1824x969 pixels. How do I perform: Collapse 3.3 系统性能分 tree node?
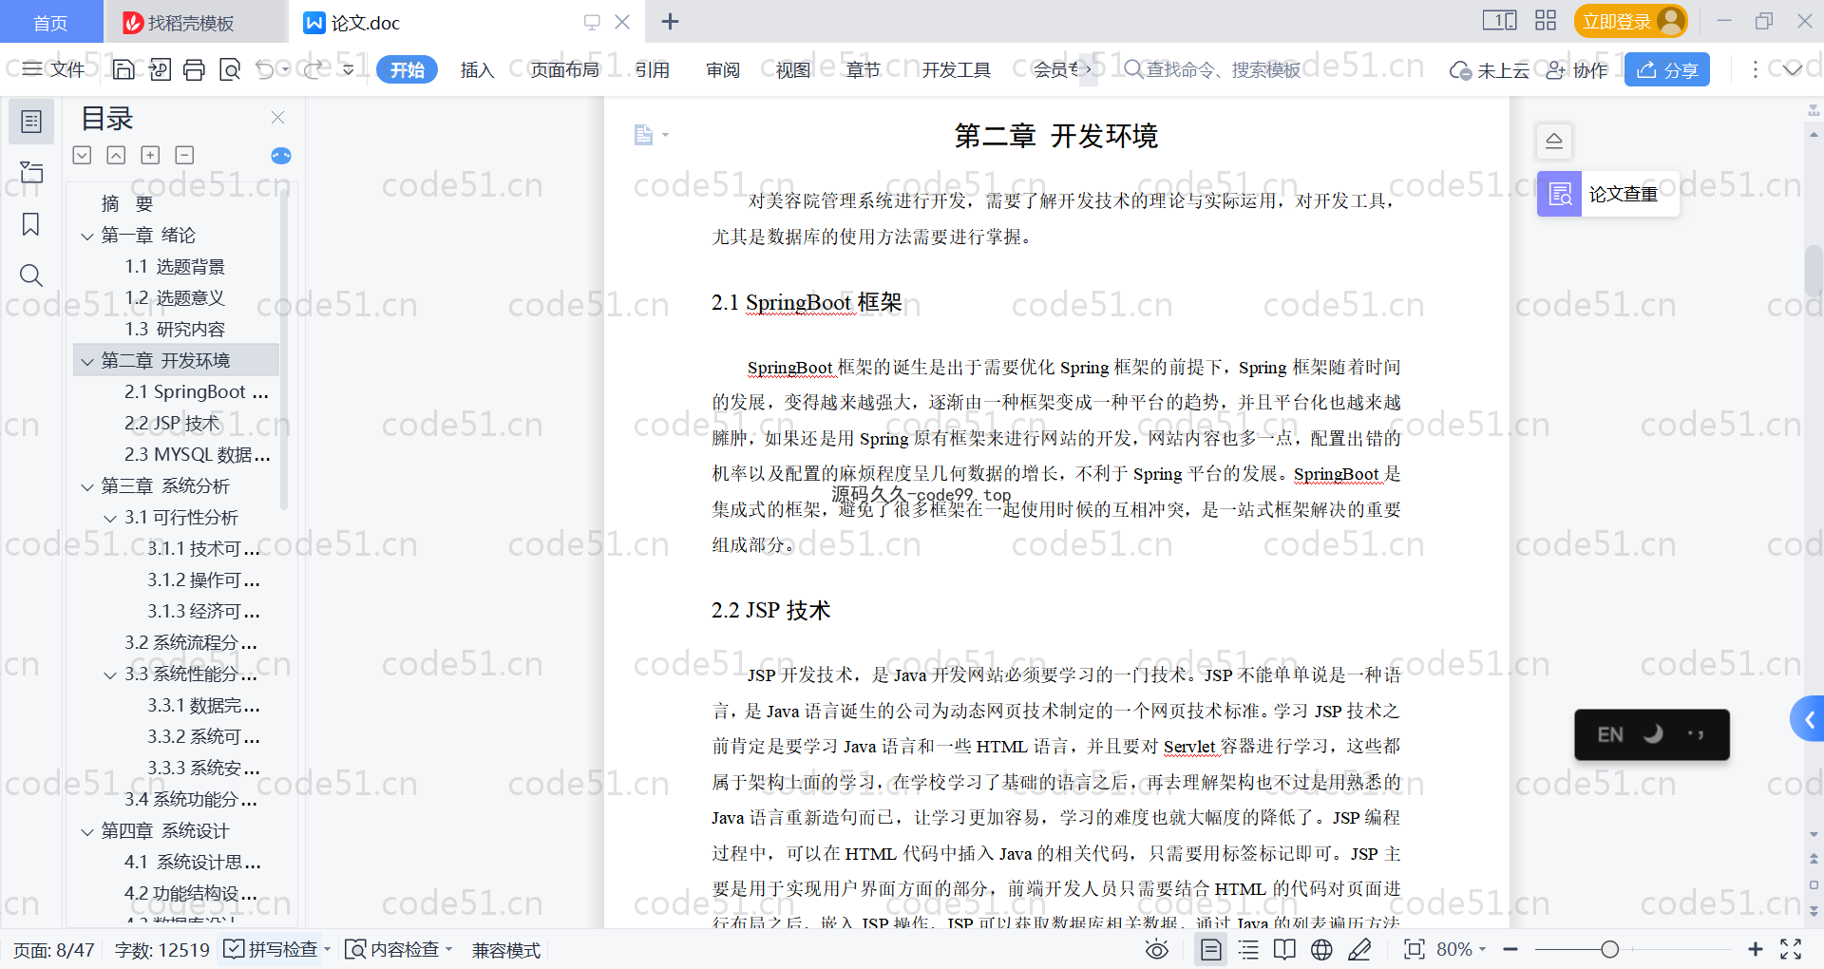[110, 674]
